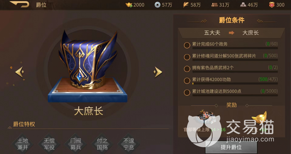Open the 门阀募兵 privilege
Viewport: 291px width, 154px height.
(76, 144)
